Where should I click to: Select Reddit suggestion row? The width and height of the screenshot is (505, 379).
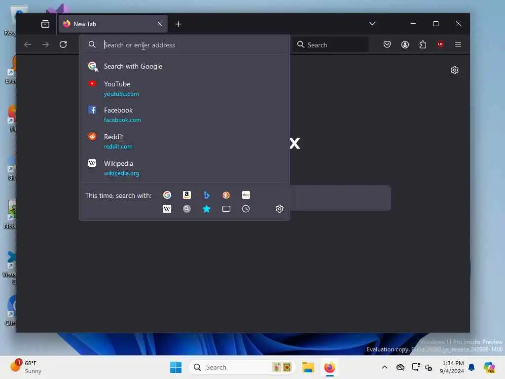pyautogui.click(x=184, y=141)
